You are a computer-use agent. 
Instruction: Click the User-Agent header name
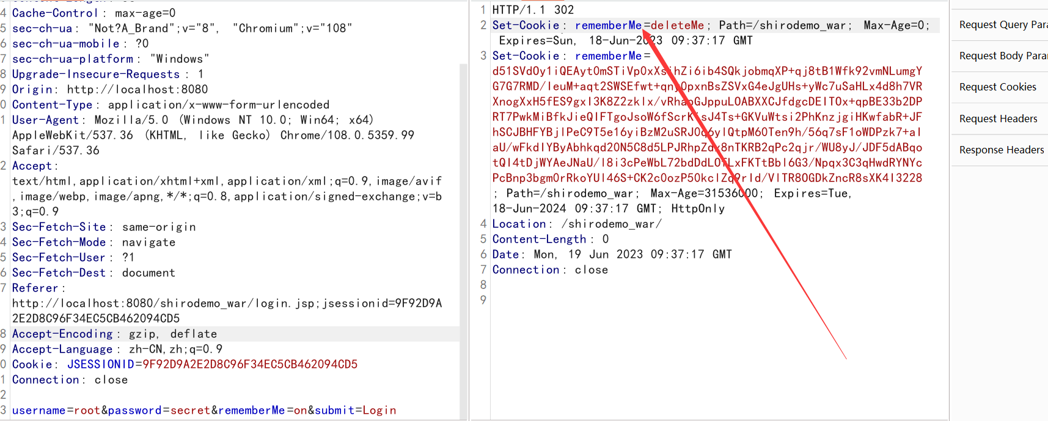[45, 120]
